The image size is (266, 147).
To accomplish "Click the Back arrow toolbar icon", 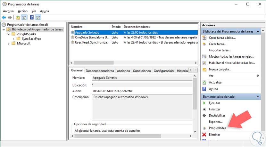I will [x=4, y=18].
